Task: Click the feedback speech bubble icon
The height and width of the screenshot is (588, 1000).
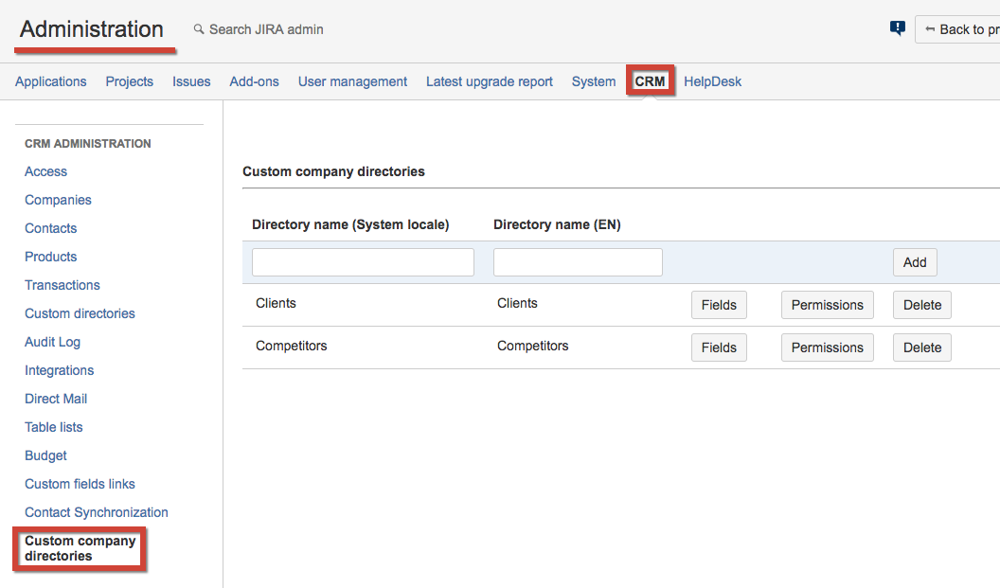Action: tap(898, 28)
